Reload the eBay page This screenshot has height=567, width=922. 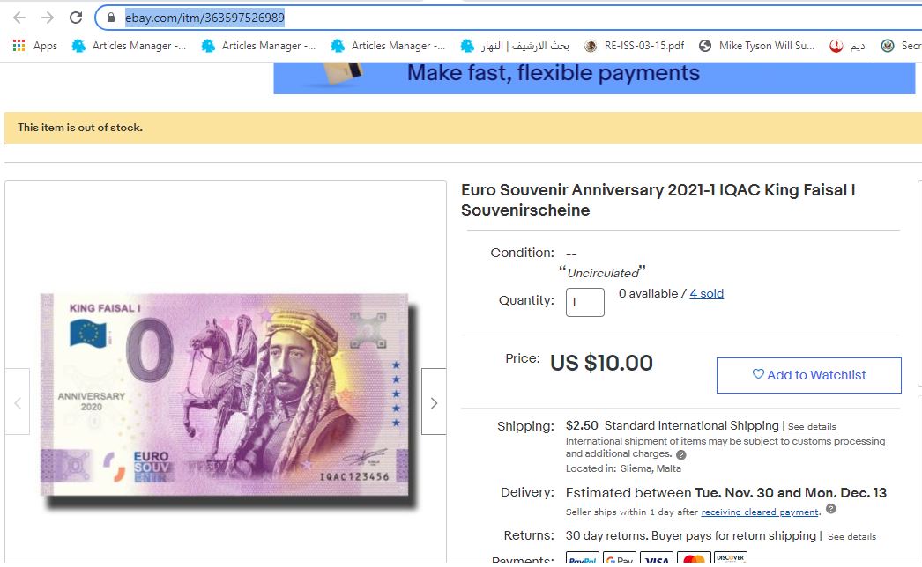click(76, 18)
